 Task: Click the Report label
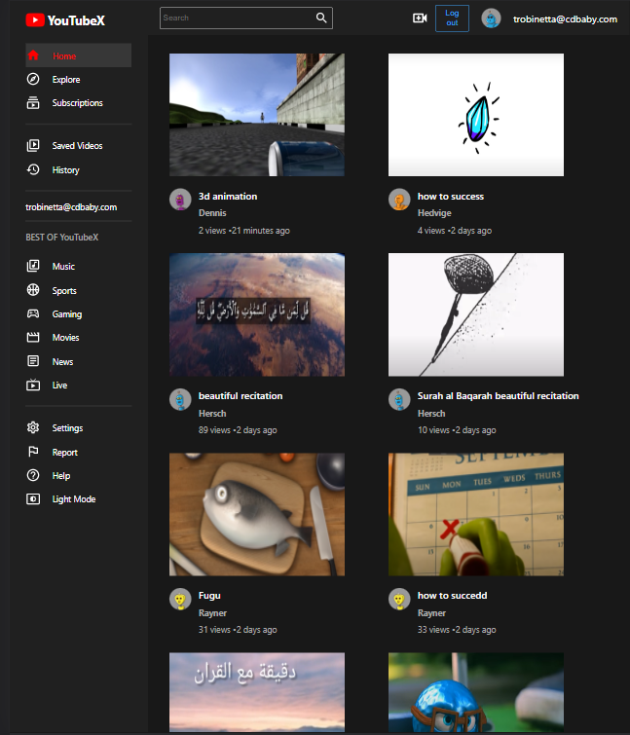point(64,453)
